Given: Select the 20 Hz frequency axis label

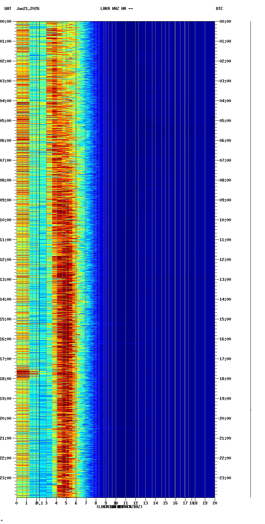Looking at the screenshot, I should click(215, 503).
